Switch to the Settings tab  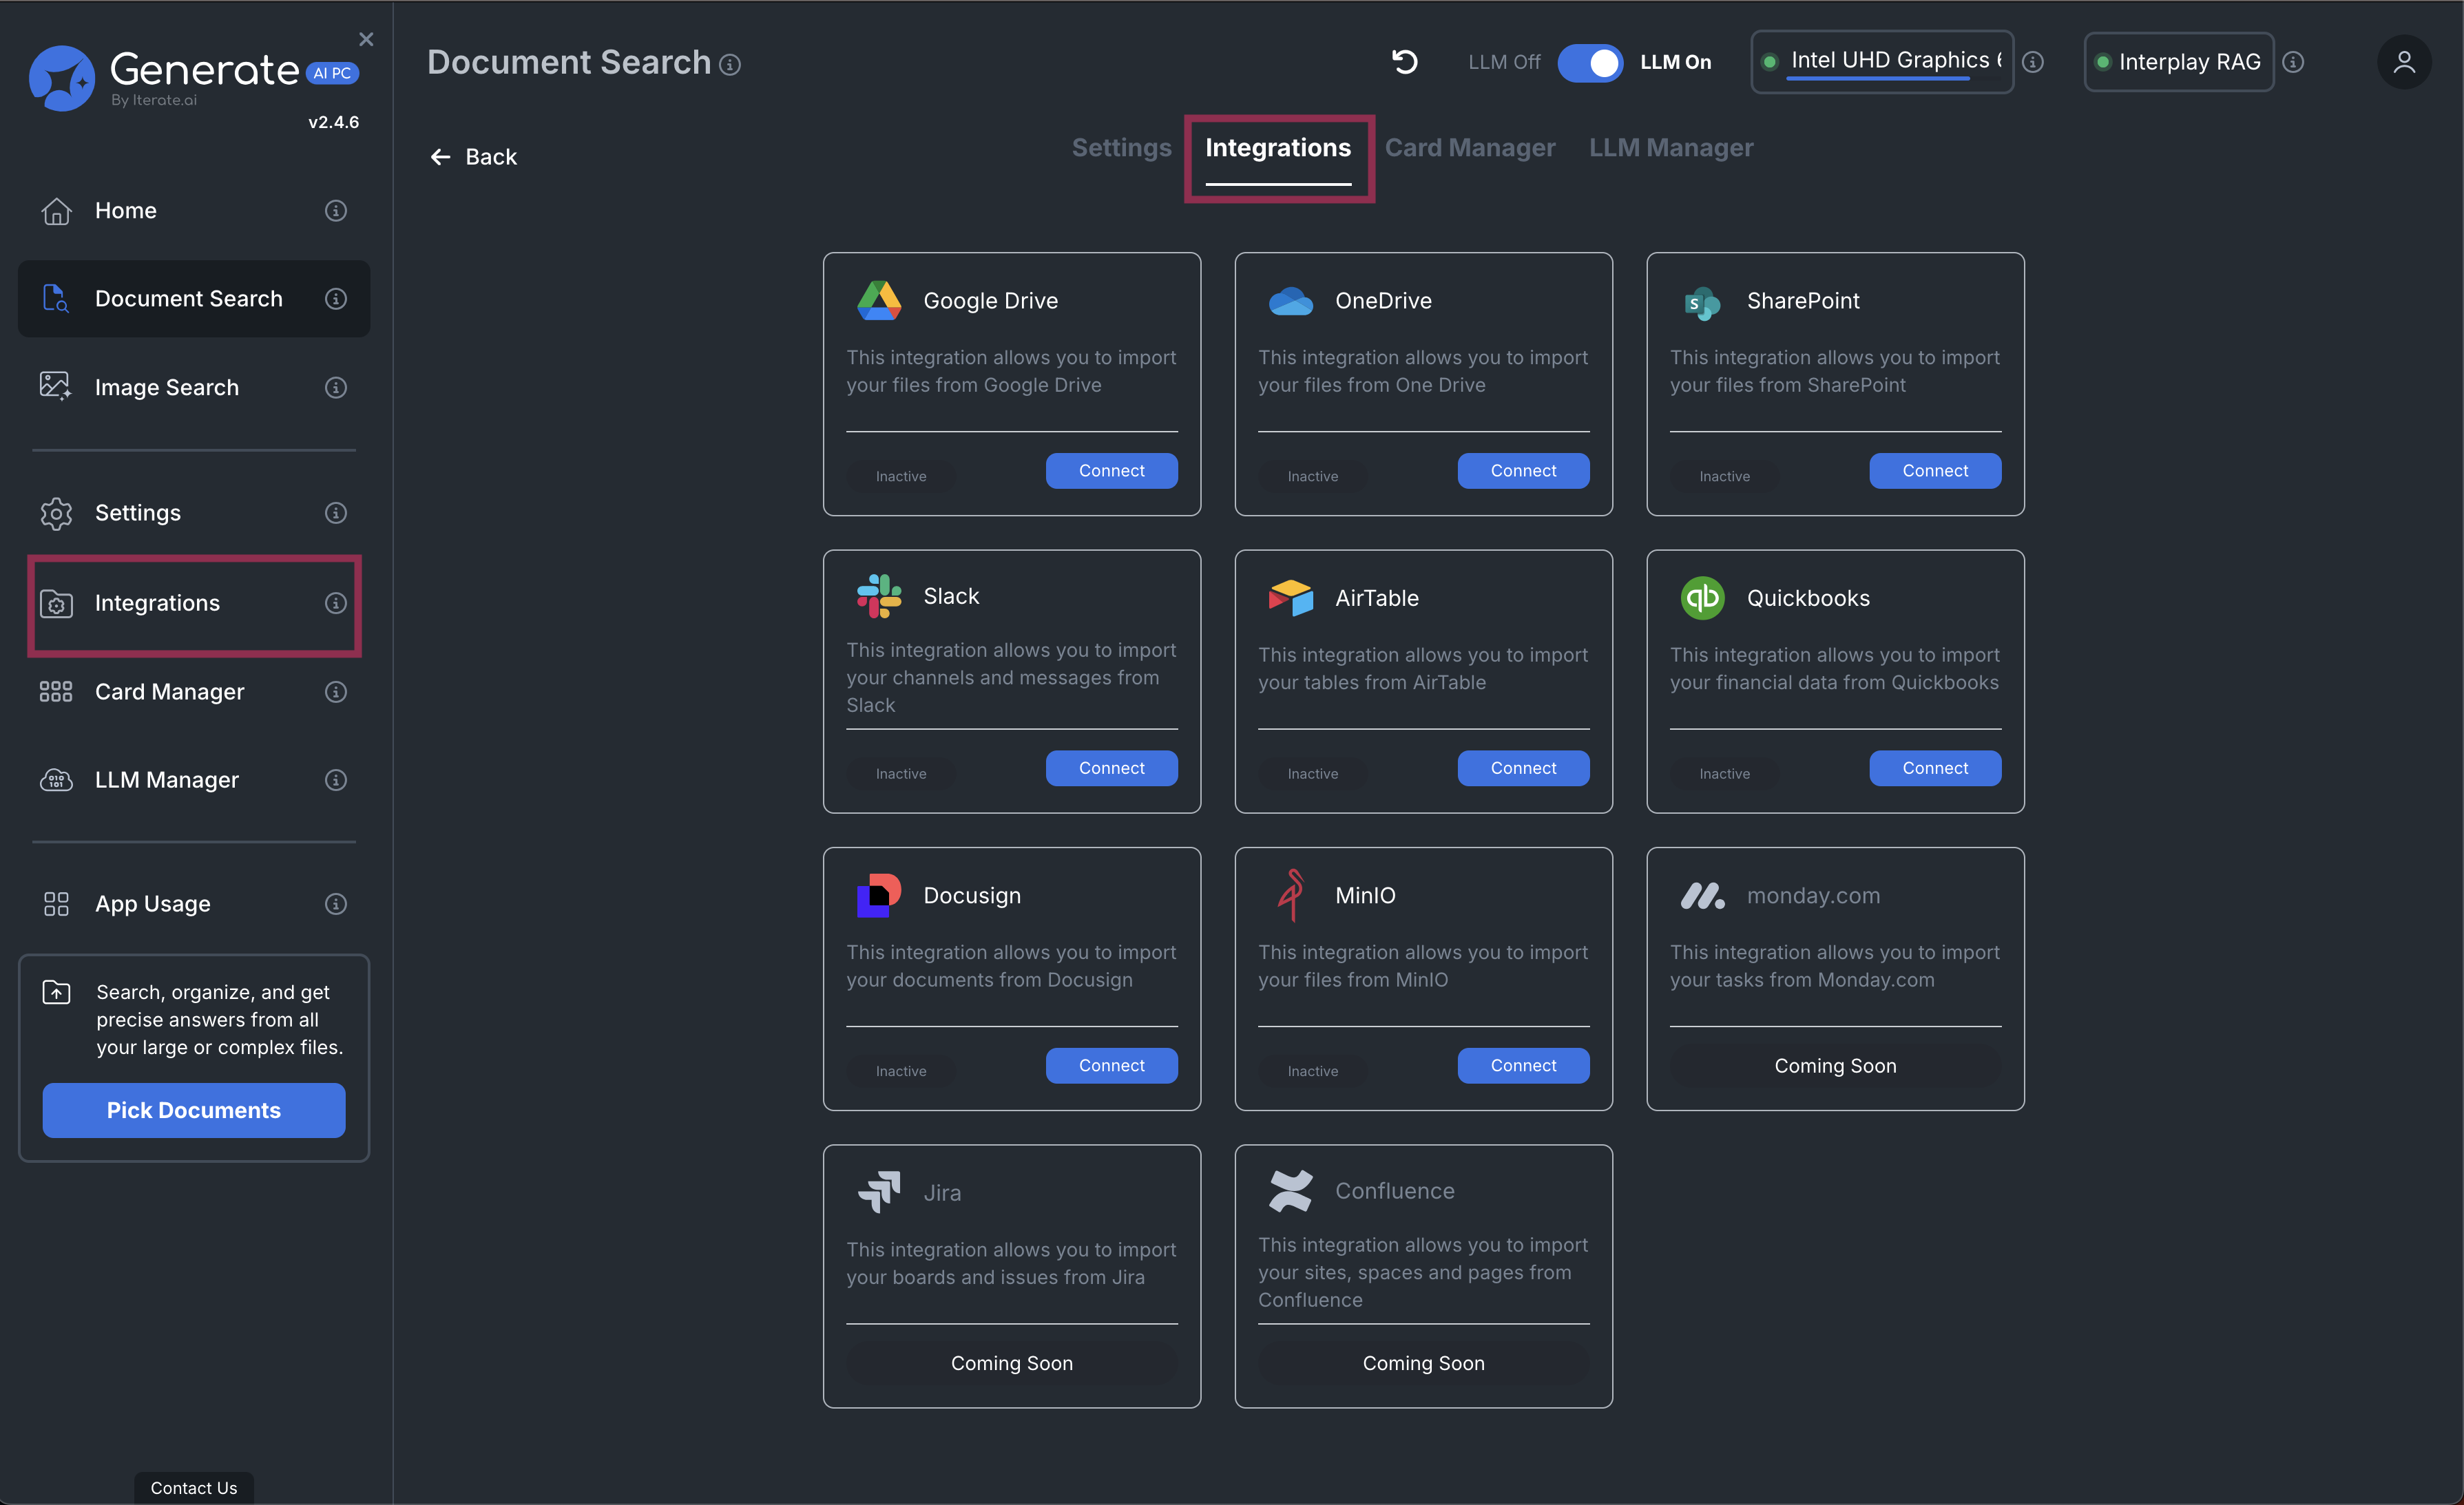(1121, 148)
